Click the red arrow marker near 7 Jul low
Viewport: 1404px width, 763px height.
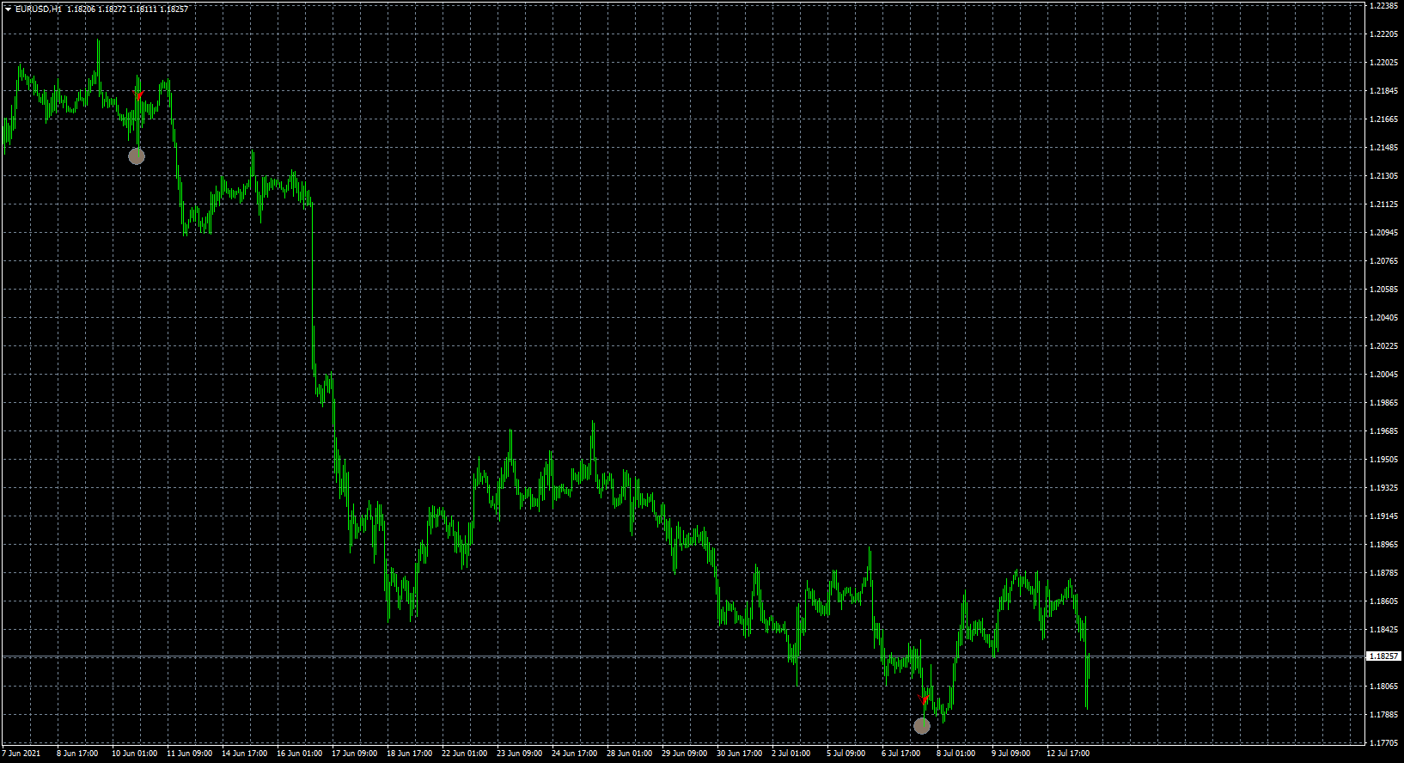click(x=925, y=700)
